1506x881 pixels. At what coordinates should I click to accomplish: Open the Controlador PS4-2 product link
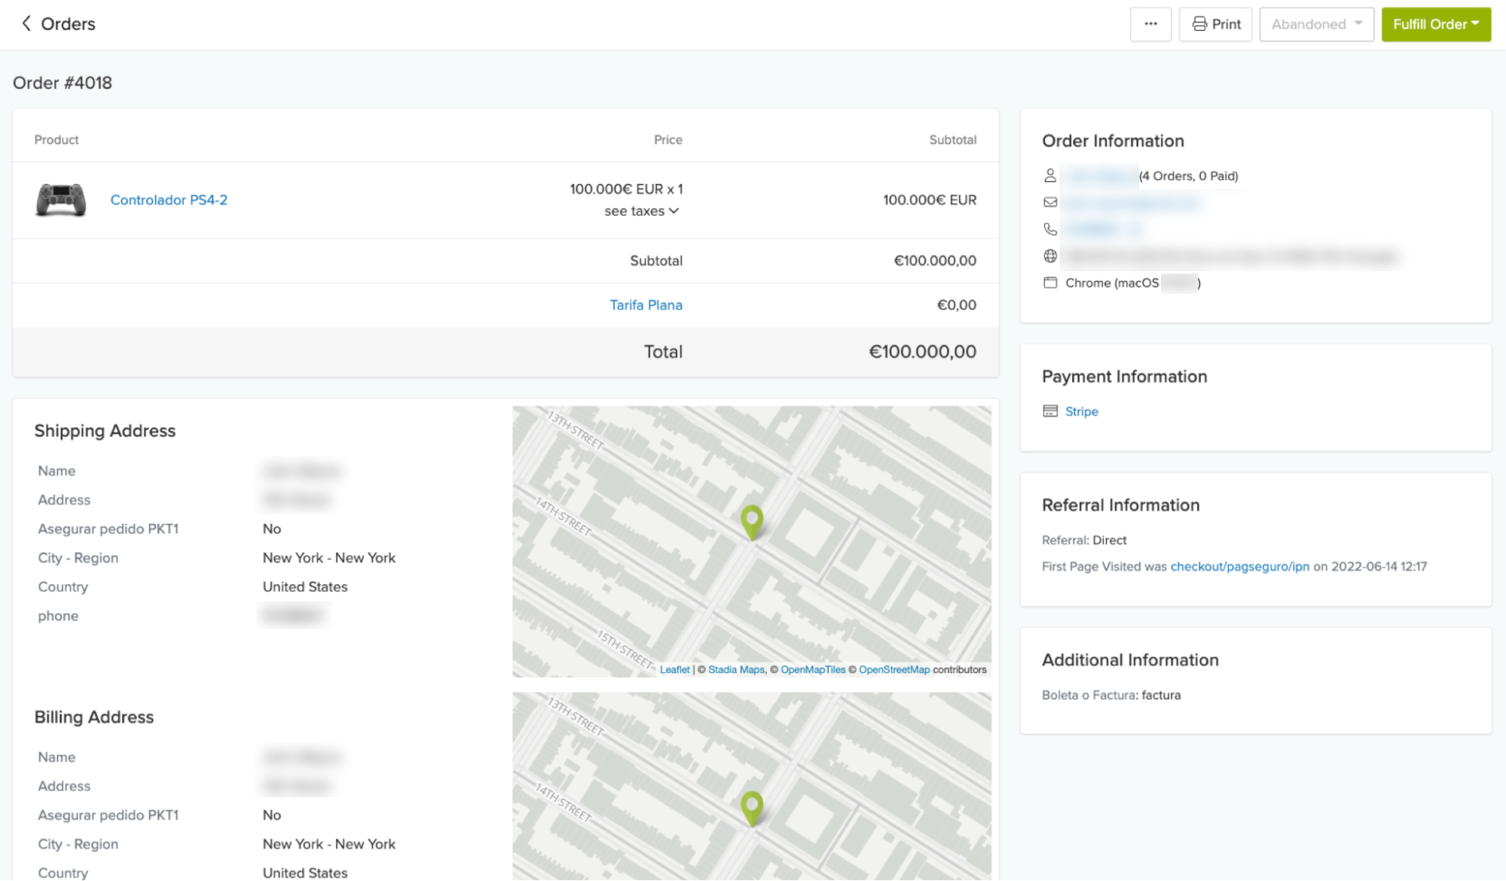point(169,200)
